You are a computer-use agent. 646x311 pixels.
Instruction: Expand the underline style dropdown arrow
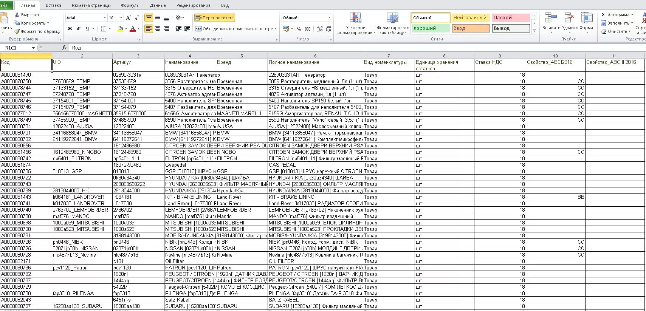[x=93, y=29]
